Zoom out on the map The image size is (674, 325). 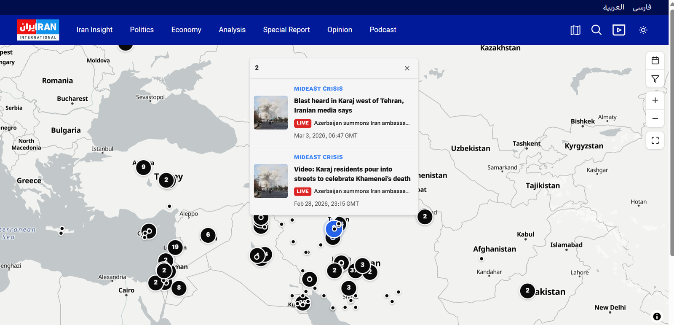click(x=655, y=118)
